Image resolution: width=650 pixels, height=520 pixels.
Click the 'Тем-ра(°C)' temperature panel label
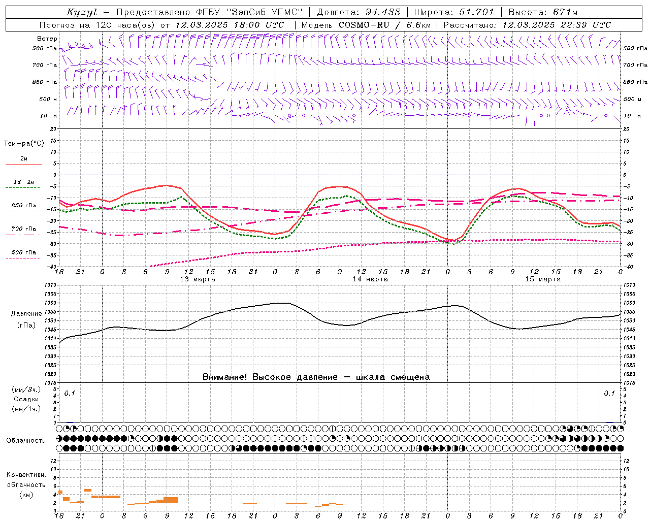[24, 144]
